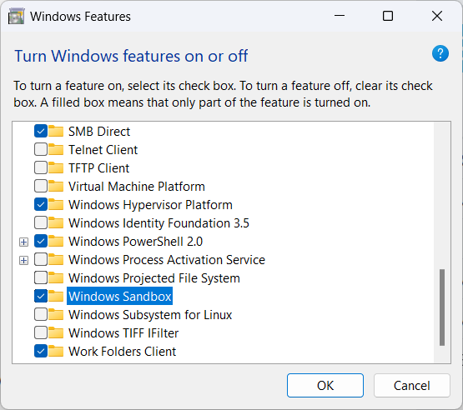The width and height of the screenshot is (463, 410).
Task: Select the Windows Sandbox folder icon
Action: (x=56, y=296)
